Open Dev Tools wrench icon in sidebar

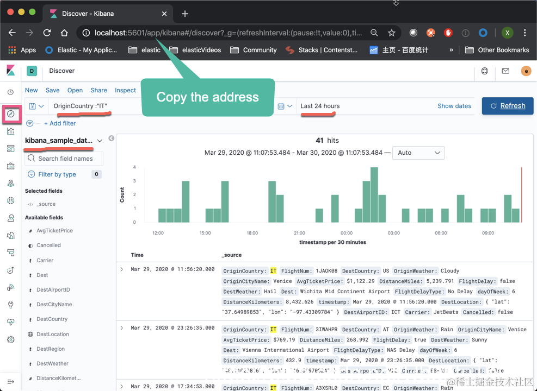point(11,305)
